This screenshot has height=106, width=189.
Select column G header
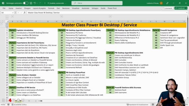(x=48, y=21)
